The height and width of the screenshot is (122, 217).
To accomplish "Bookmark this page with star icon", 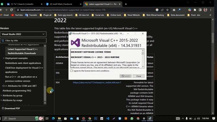I will (x=167, y=10).
